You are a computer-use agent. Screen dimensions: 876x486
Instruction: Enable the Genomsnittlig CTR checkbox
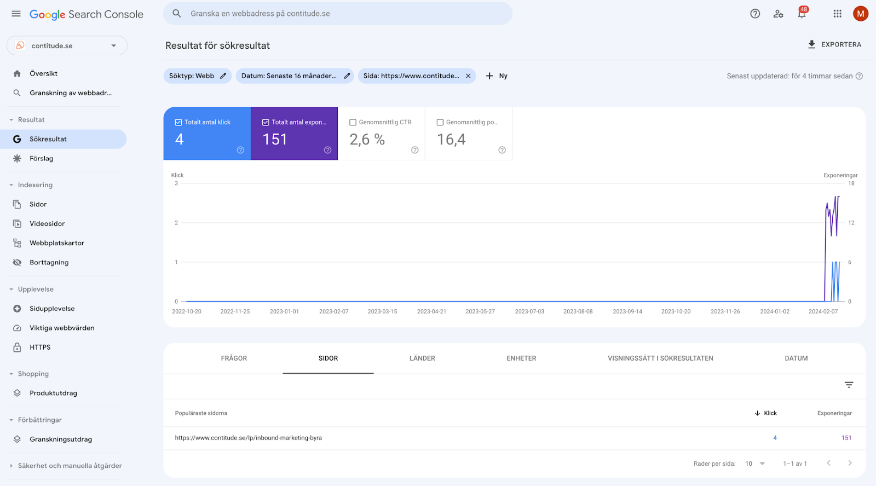[353, 123]
